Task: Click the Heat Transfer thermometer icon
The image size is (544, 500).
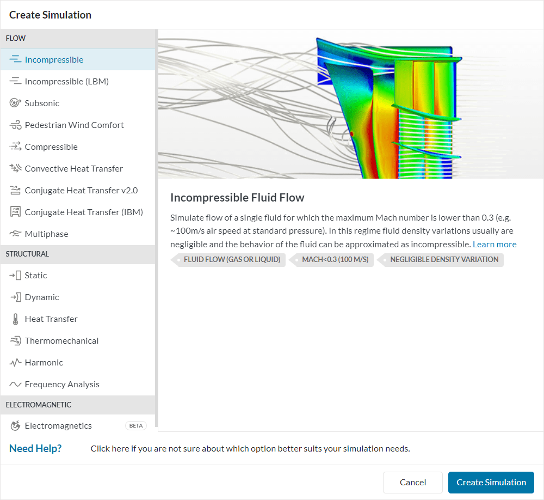Action: click(x=15, y=319)
